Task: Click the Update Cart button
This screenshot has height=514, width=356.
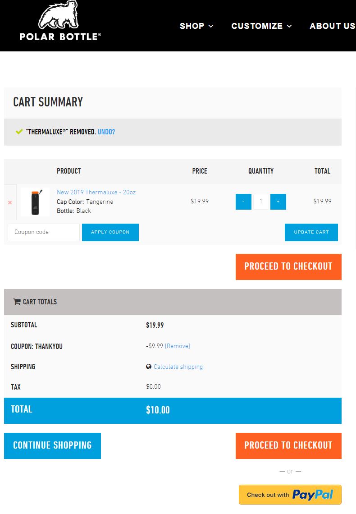Action: pyautogui.click(x=311, y=232)
